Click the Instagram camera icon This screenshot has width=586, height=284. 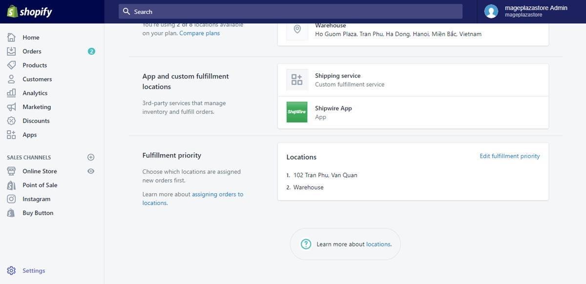click(x=11, y=199)
